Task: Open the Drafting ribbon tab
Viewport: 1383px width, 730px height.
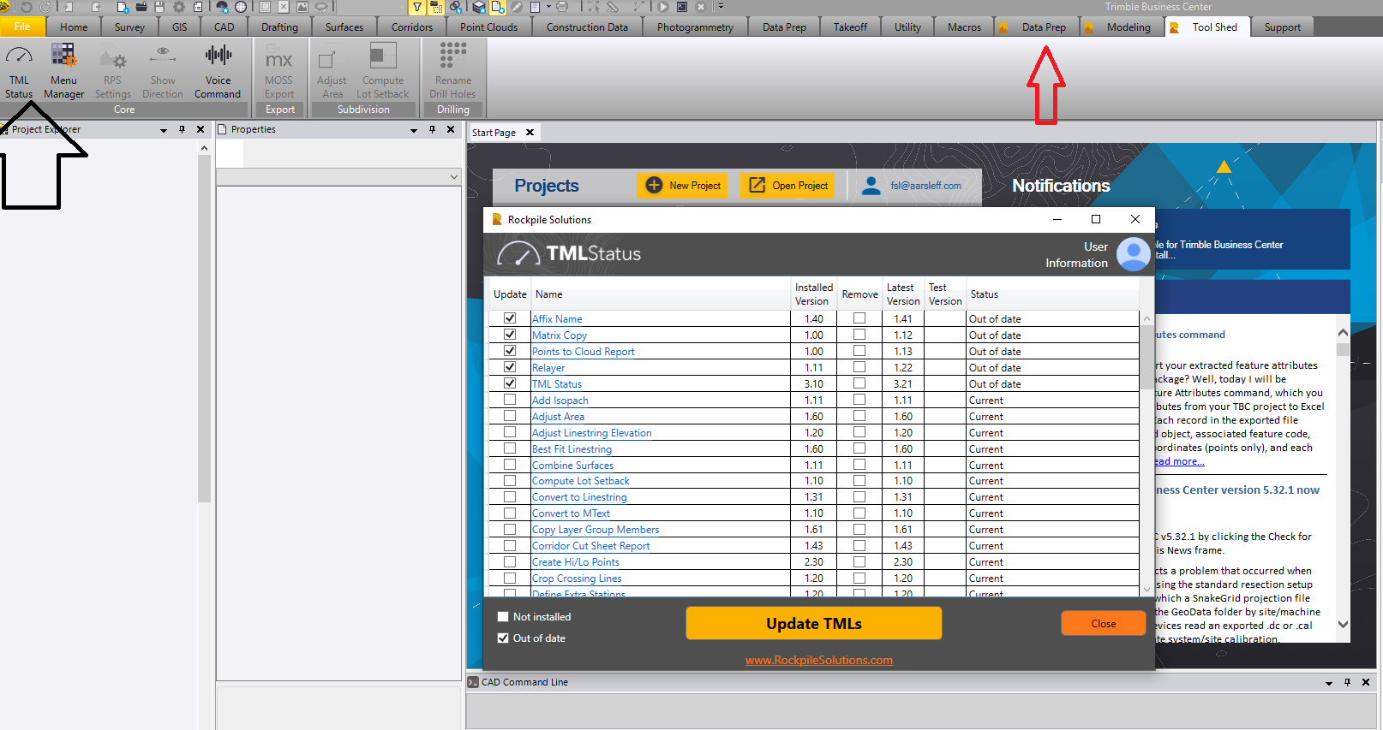Action: pyautogui.click(x=279, y=27)
